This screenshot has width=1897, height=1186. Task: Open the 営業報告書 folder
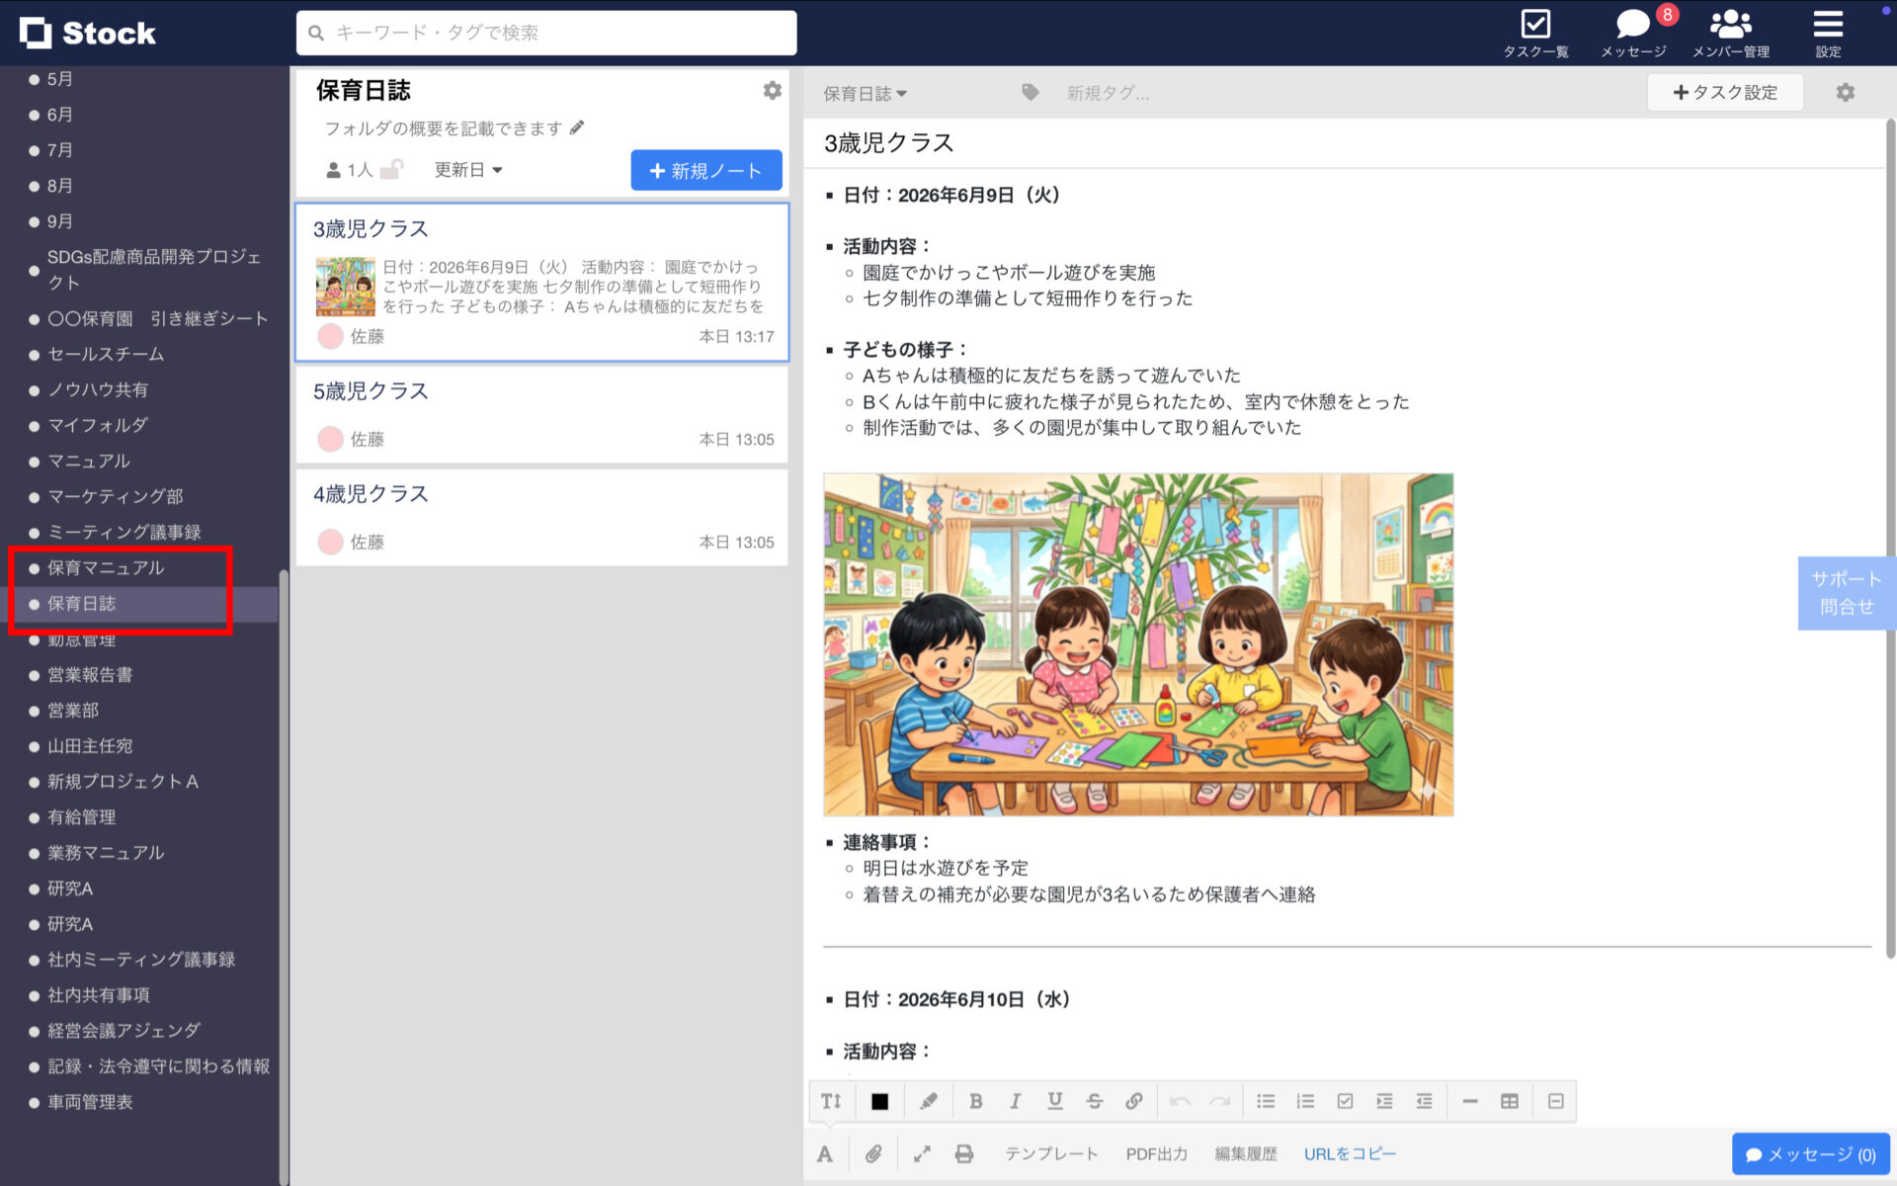[90, 674]
